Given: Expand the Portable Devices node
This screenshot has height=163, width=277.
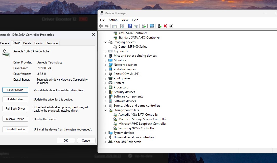Looking at the screenshot, I should [105, 70].
